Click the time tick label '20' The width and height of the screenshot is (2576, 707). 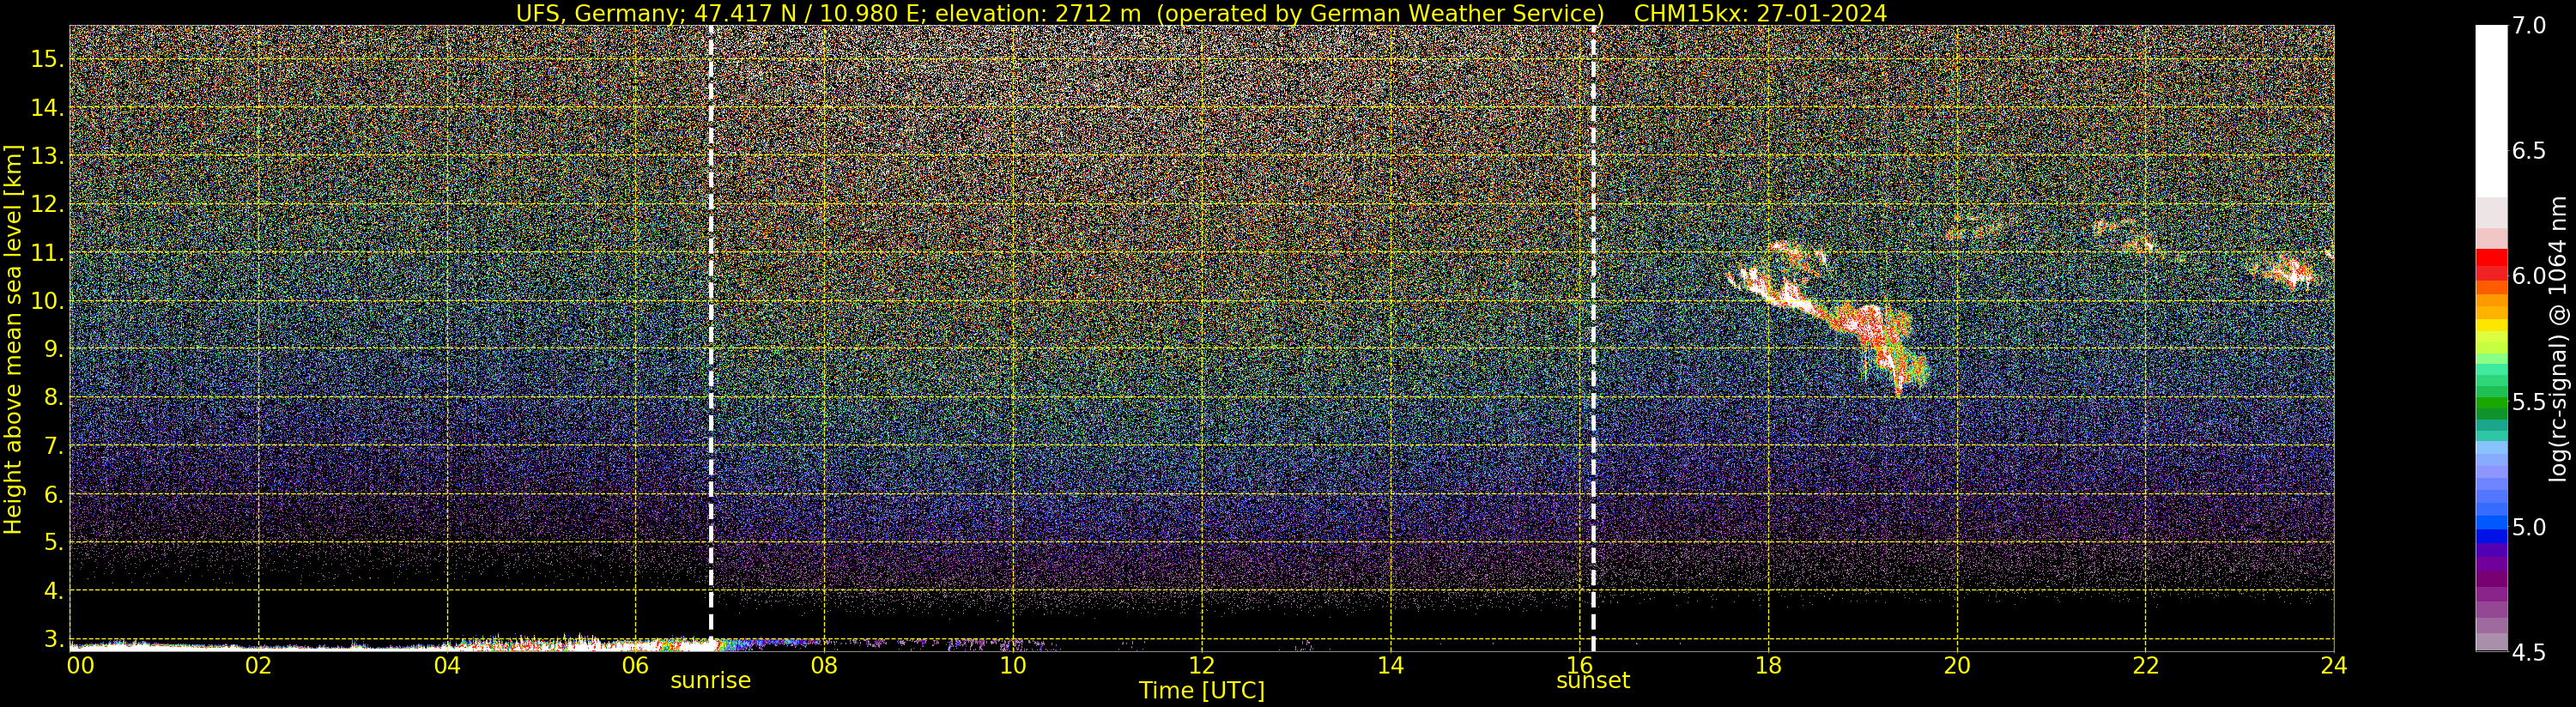click(x=1957, y=666)
